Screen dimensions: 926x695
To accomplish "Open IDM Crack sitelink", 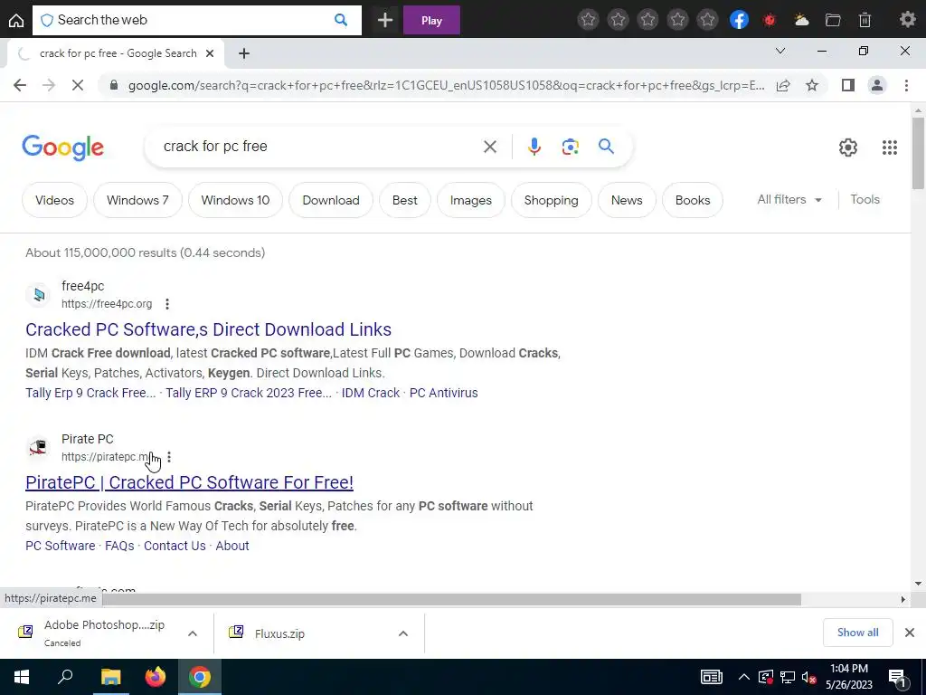I will click(x=370, y=393).
